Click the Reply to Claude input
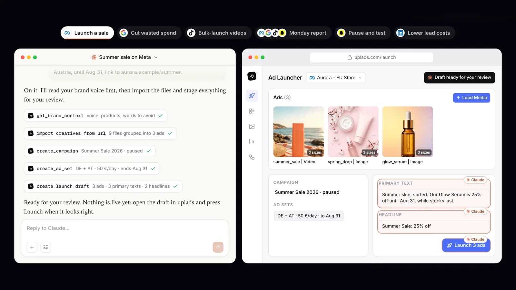This screenshot has height=290, width=516. coord(125,228)
